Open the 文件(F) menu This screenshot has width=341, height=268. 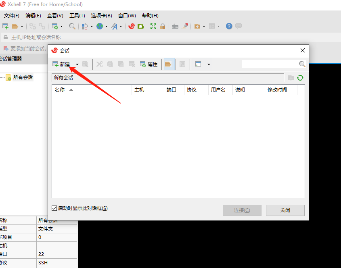[12, 16]
